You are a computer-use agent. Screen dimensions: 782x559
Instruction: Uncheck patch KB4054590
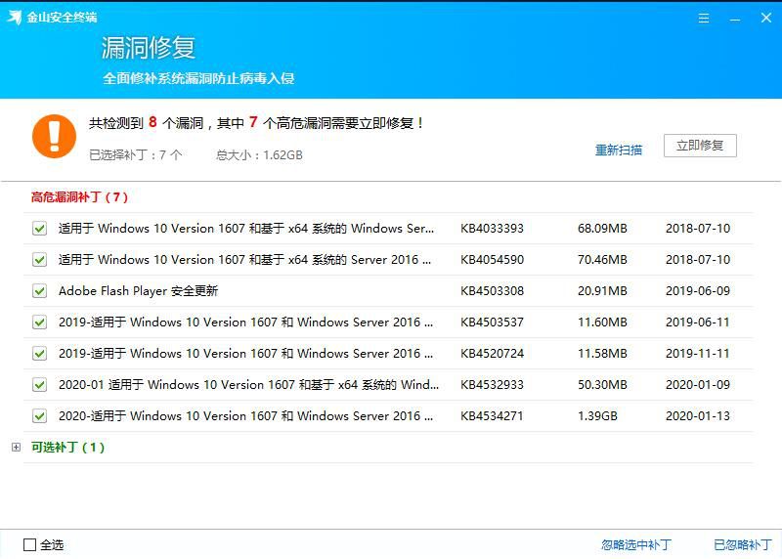click(x=39, y=260)
